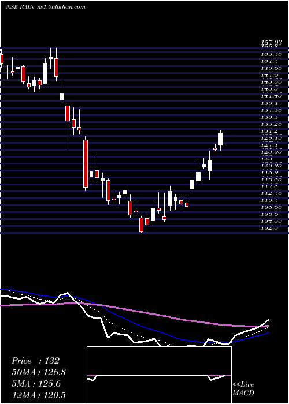Click the 141.45 price axis label
Image resolution: width=289 pixels, height=404 pixels.
coord(272,96)
